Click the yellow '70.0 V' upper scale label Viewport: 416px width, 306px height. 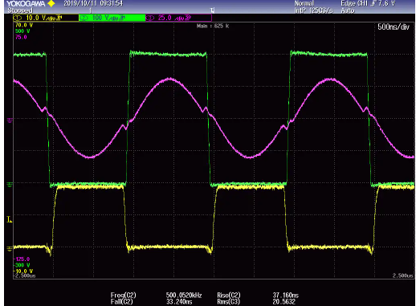coord(24,25)
